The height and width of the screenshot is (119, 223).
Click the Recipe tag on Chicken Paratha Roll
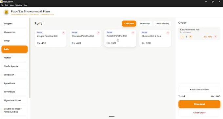(x=74, y=33)
